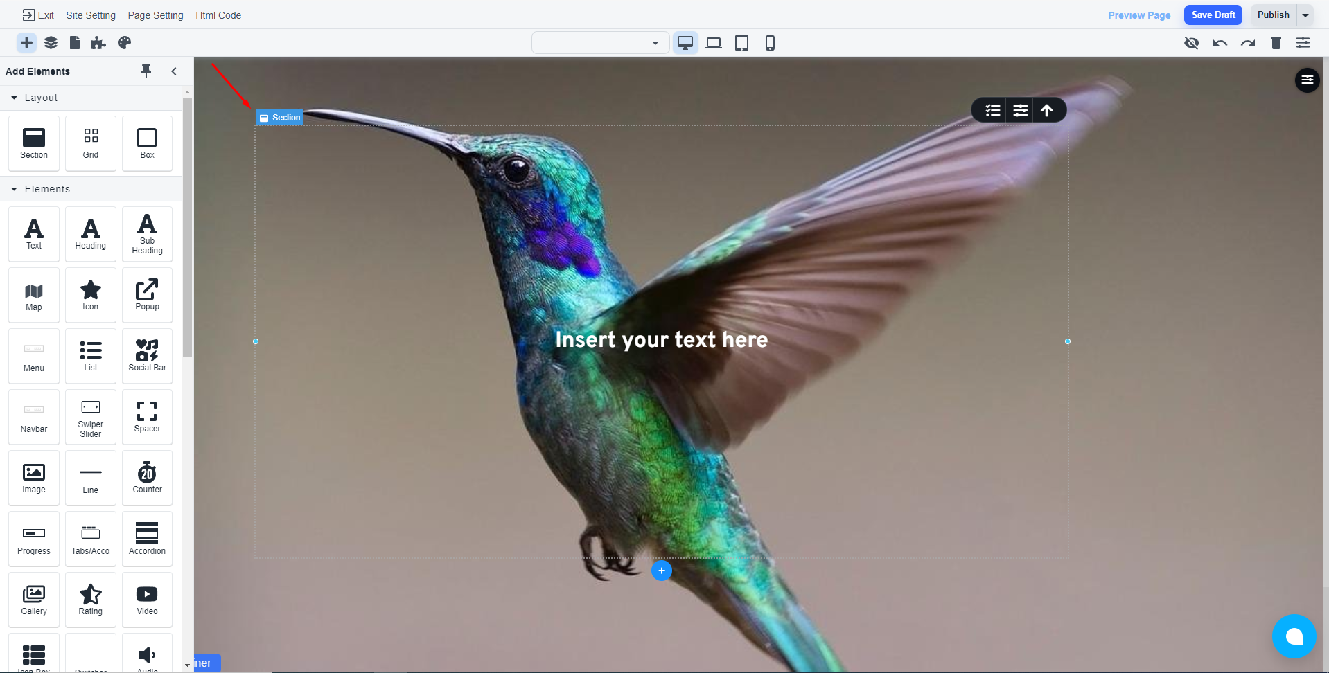Open the Site Setting menu
1329x673 pixels.
(91, 15)
